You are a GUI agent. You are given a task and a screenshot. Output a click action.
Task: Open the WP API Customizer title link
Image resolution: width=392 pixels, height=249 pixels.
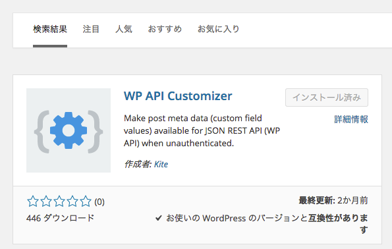[x=178, y=96]
